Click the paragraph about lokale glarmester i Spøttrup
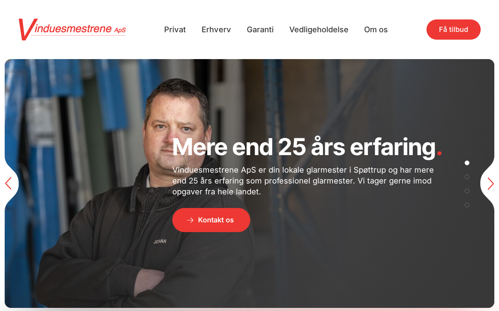Image resolution: width=499 pixels, height=311 pixels. click(303, 181)
